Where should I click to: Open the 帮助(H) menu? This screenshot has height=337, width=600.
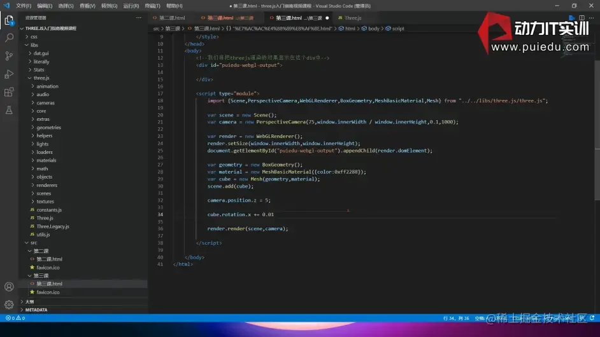tap(174, 6)
